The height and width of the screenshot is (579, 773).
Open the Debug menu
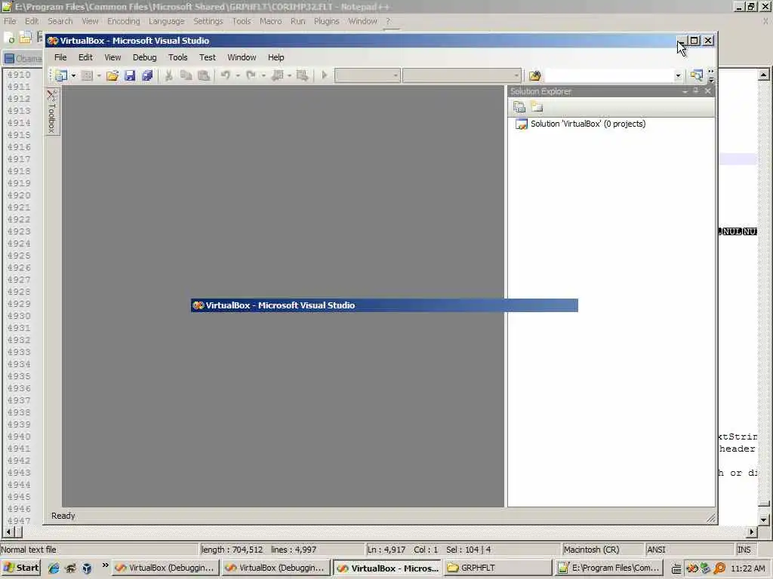tap(144, 57)
